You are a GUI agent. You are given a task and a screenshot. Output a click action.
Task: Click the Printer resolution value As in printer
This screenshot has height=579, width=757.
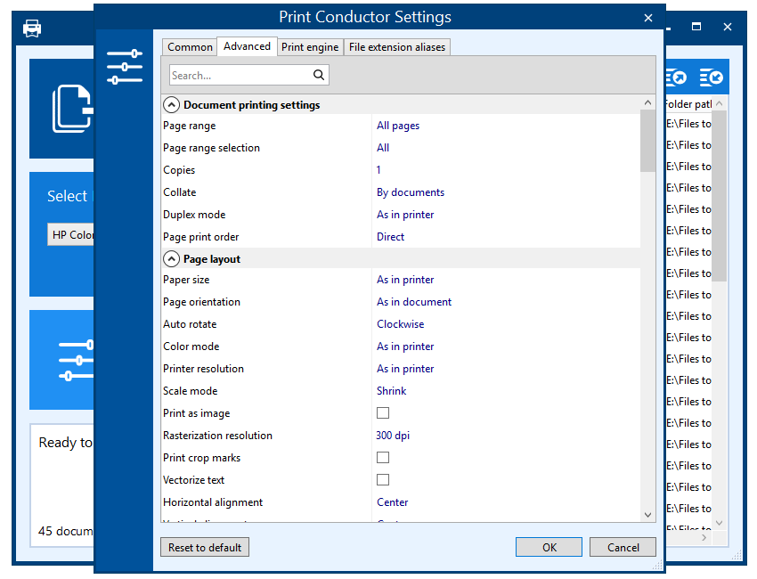405,369
